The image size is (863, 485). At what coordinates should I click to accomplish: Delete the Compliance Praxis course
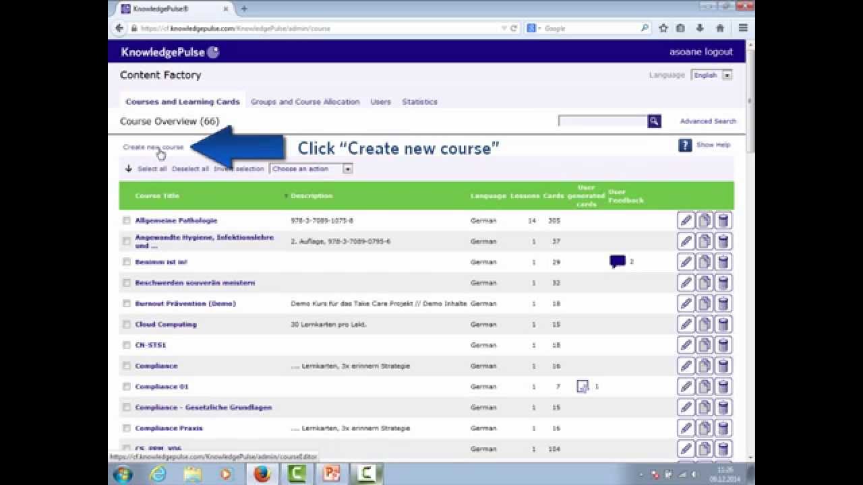[x=723, y=428]
